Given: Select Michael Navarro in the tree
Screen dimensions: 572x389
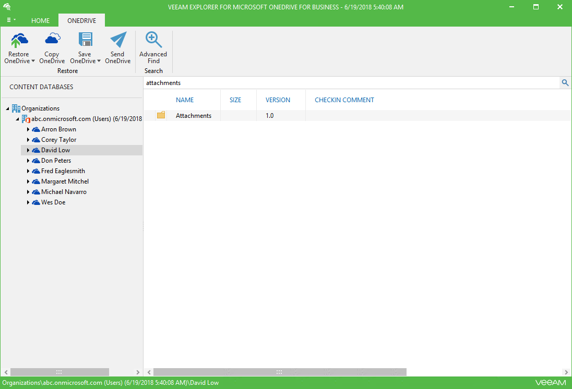Looking at the screenshot, I should coord(64,192).
